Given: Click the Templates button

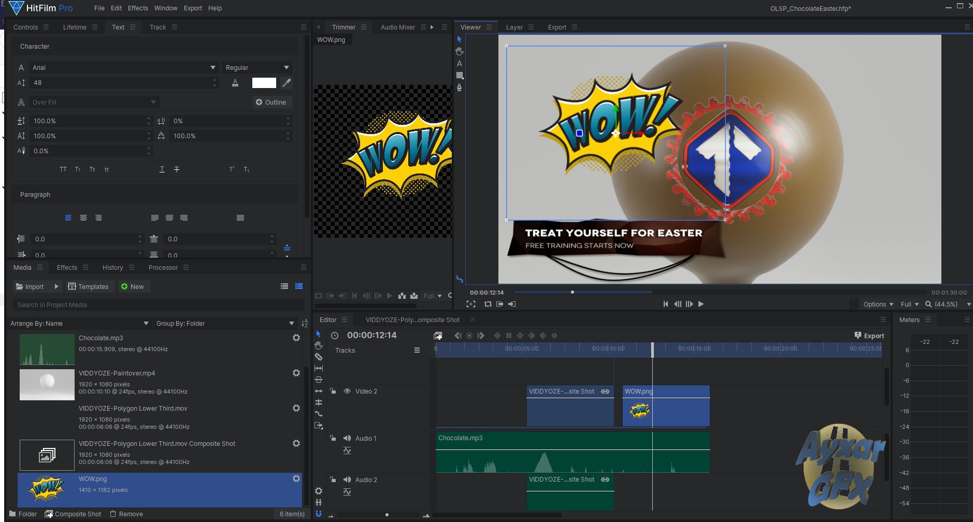Looking at the screenshot, I should click(89, 286).
